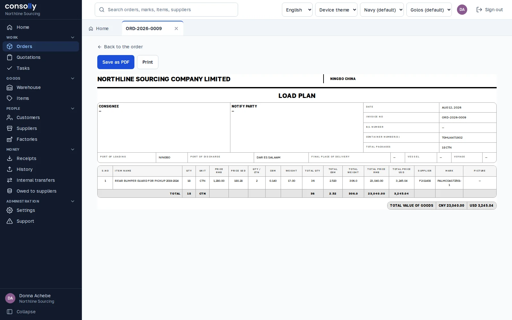
Task: Close the ORD-2026-0009 tab
Action: [x=176, y=28]
